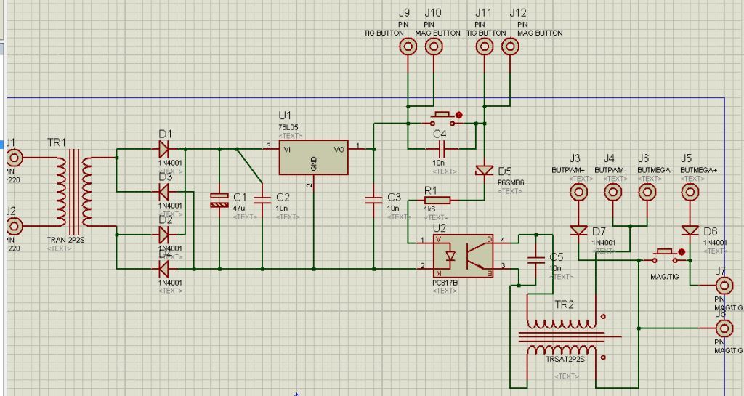Viewport: 744px width, 396px height.
Task: Select diode D1 at the bridge rectifier
Action: (163, 148)
